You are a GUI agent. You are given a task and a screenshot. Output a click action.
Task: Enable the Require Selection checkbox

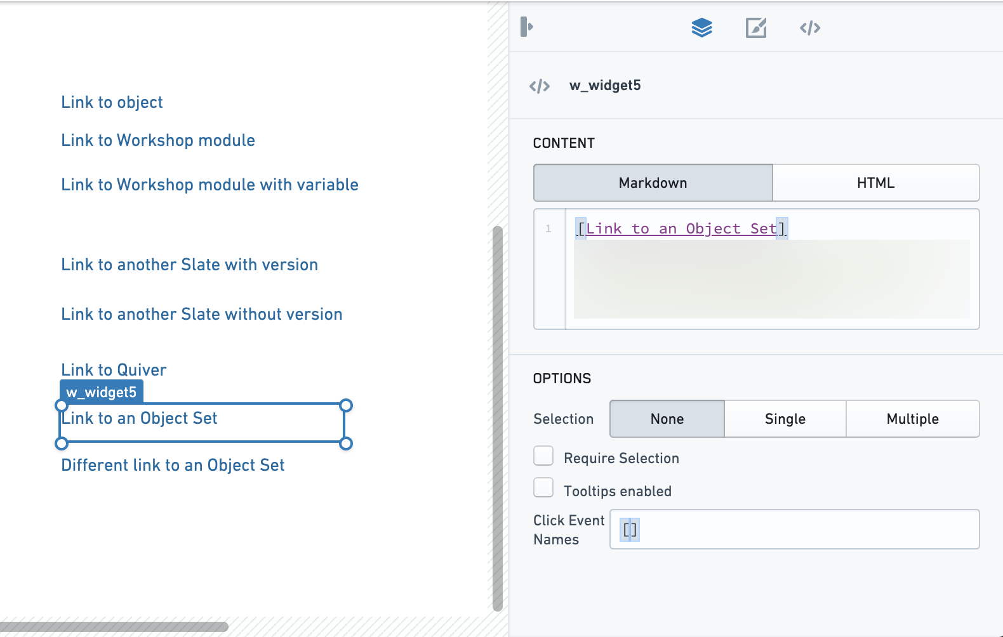[543, 456]
